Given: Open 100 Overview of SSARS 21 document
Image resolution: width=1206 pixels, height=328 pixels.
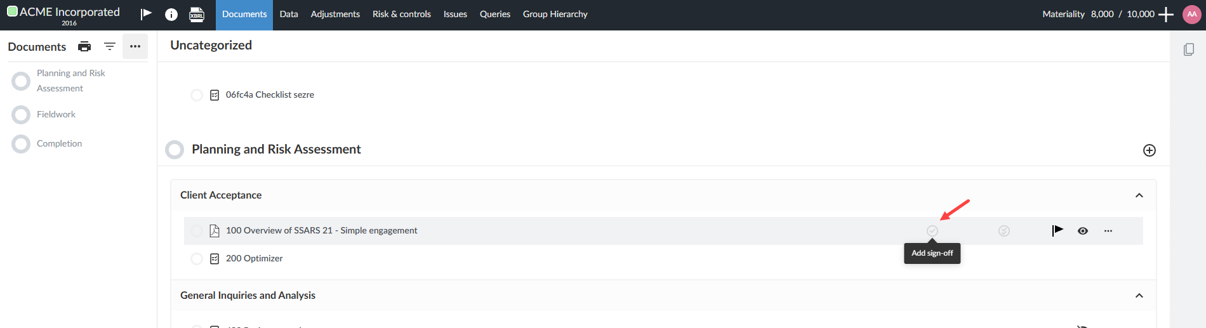Looking at the screenshot, I should tap(321, 230).
